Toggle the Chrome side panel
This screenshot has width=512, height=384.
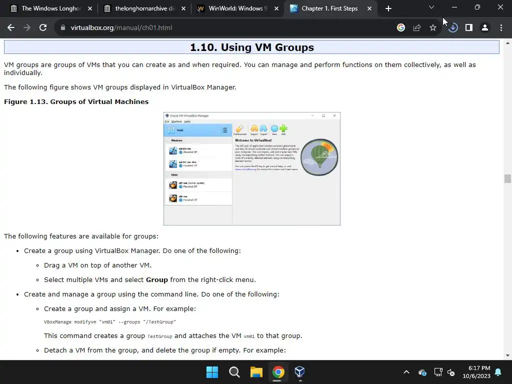pyautogui.click(x=469, y=28)
